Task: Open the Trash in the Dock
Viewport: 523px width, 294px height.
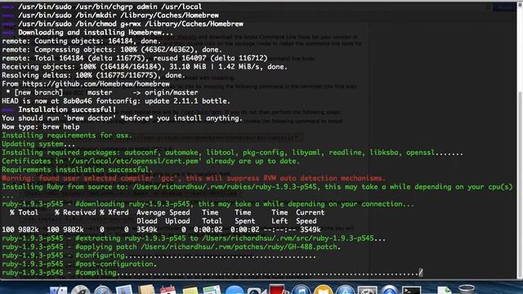Action: pos(467,289)
